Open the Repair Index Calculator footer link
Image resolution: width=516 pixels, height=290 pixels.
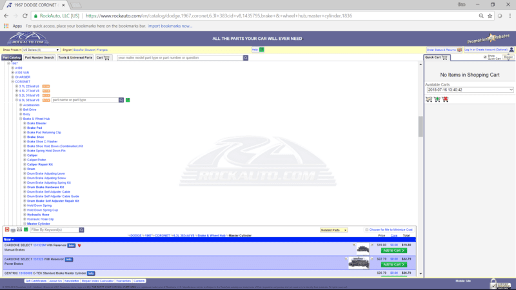tap(97, 281)
